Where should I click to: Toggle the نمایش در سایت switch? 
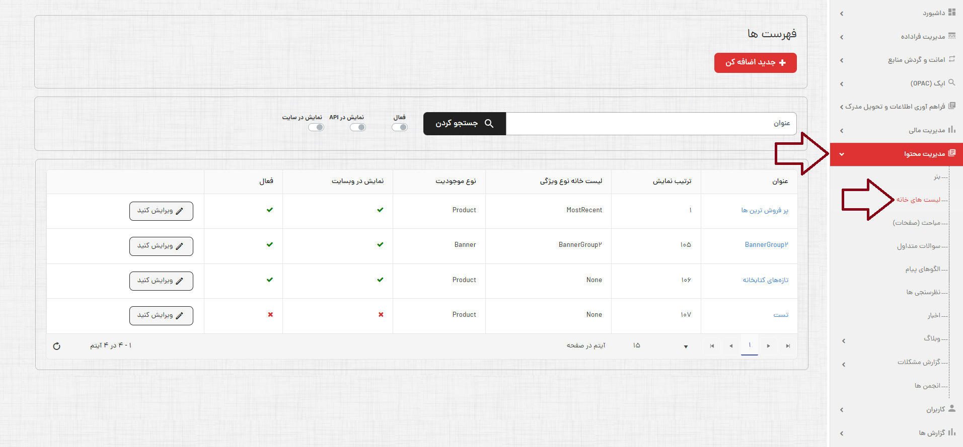(x=316, y=127)
